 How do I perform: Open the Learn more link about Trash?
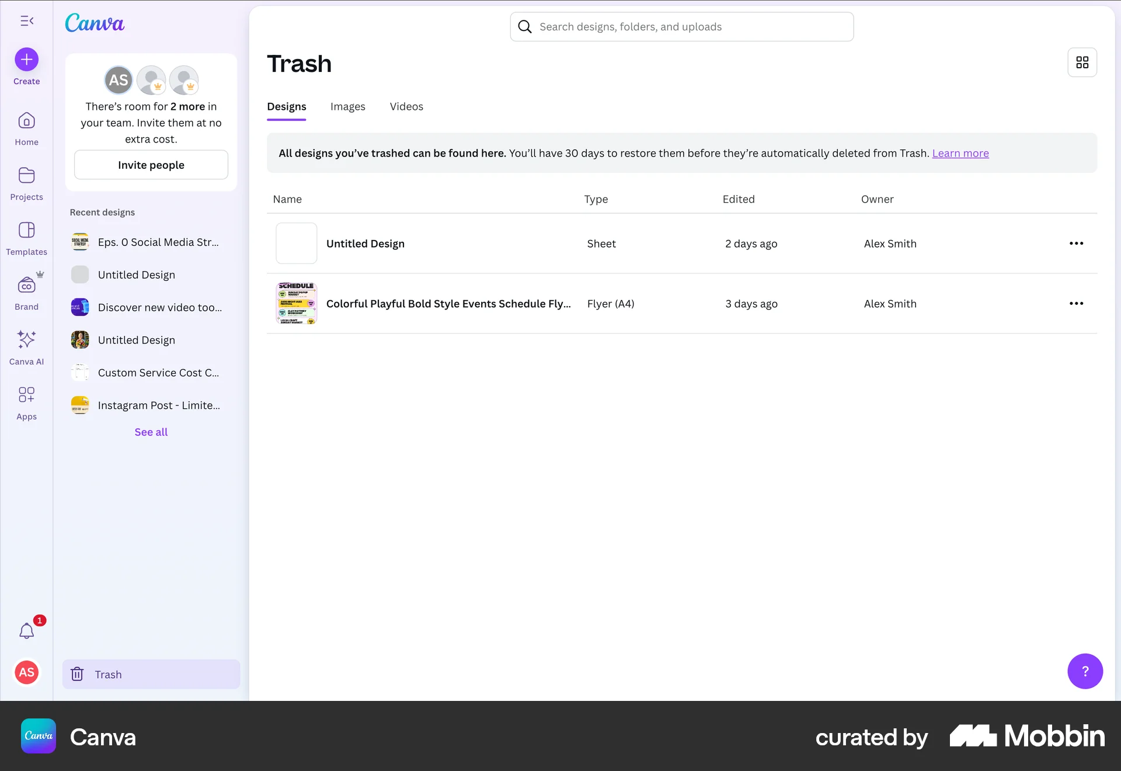pyautogui.click(x=960, y=153)
